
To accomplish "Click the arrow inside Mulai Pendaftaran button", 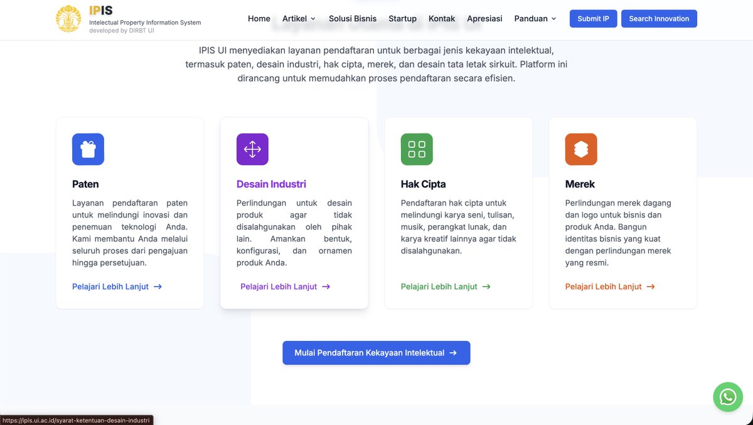I will [453, 353].
